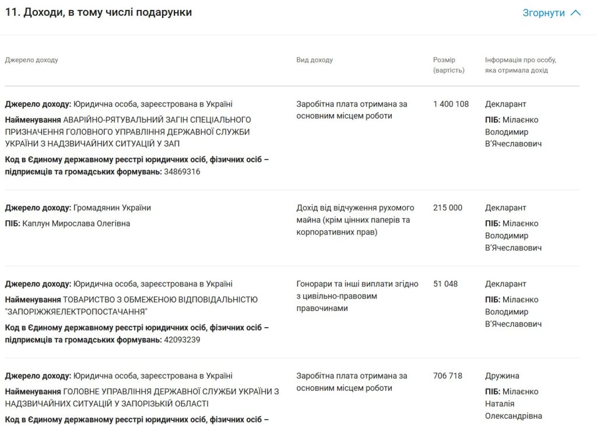Select the income amount 51 048
The image size is (597, 425).
(445, 284)
